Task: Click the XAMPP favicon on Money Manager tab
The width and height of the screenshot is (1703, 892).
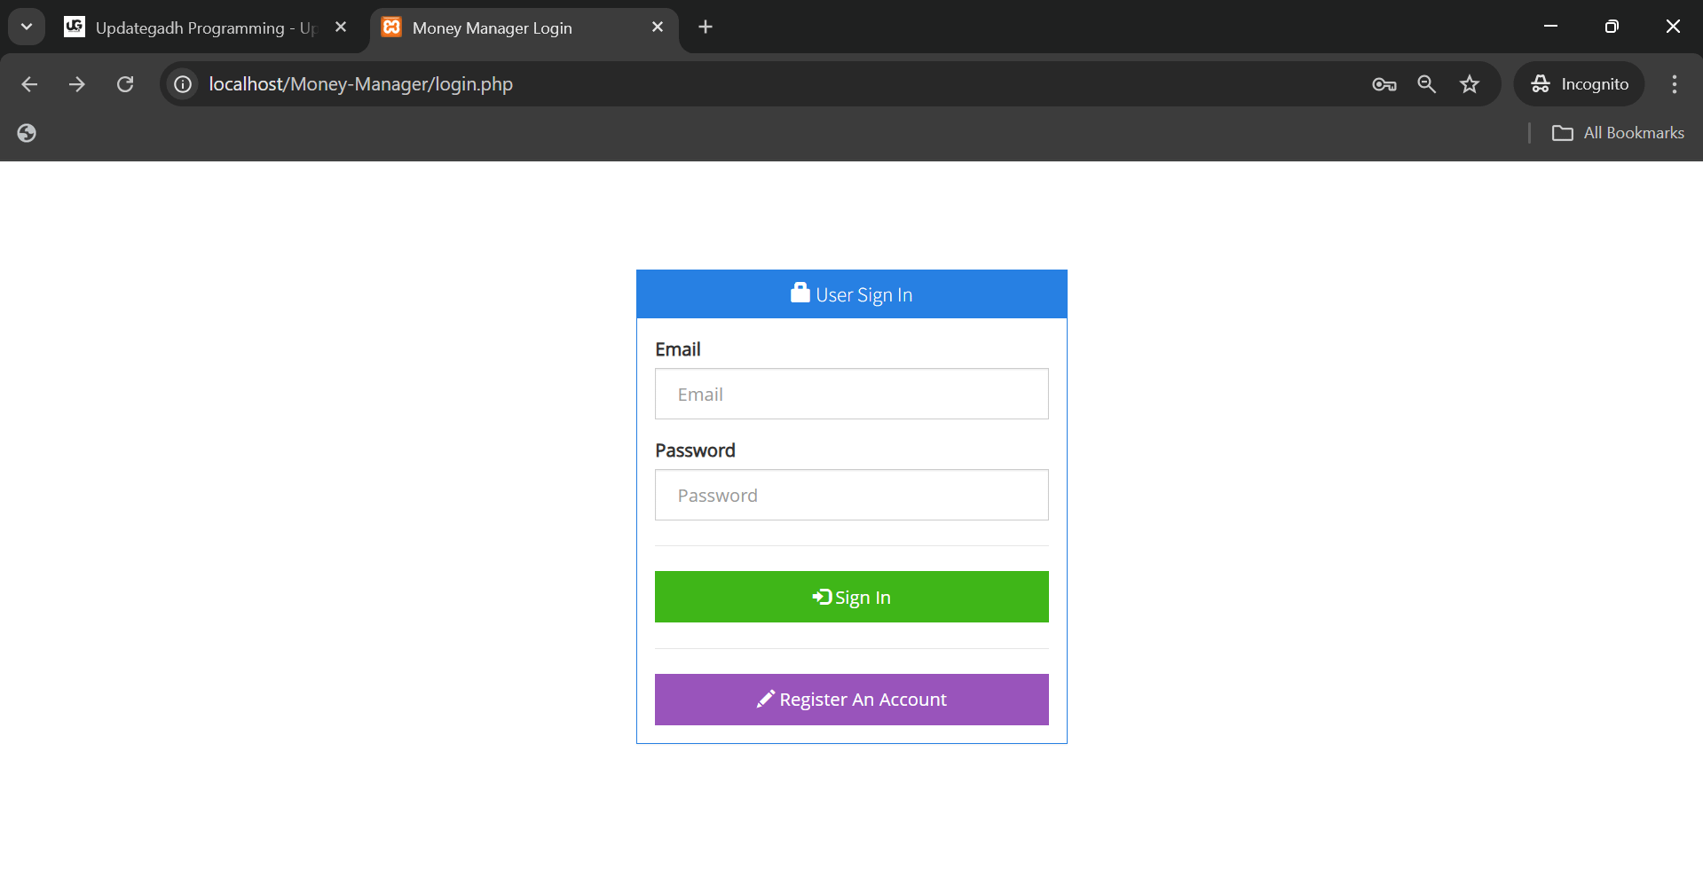Action: 391,27
